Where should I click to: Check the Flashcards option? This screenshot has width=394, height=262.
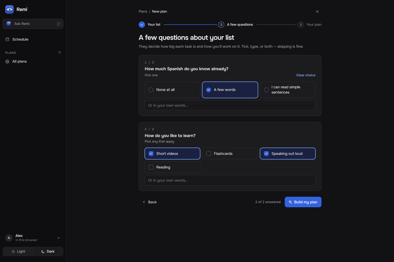pos(230,153)
